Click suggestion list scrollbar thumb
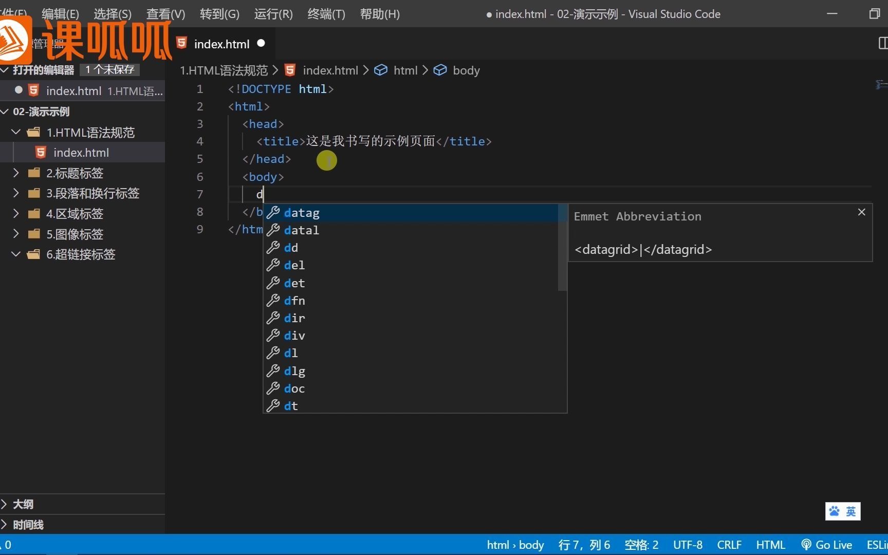This screenshot has width=888, height=555. [x=562, y=248]
